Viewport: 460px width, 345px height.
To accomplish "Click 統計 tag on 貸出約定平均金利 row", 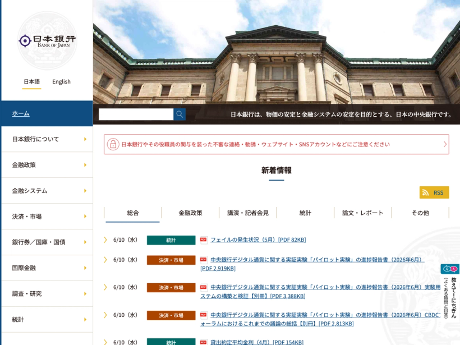I will coord(171,342).
